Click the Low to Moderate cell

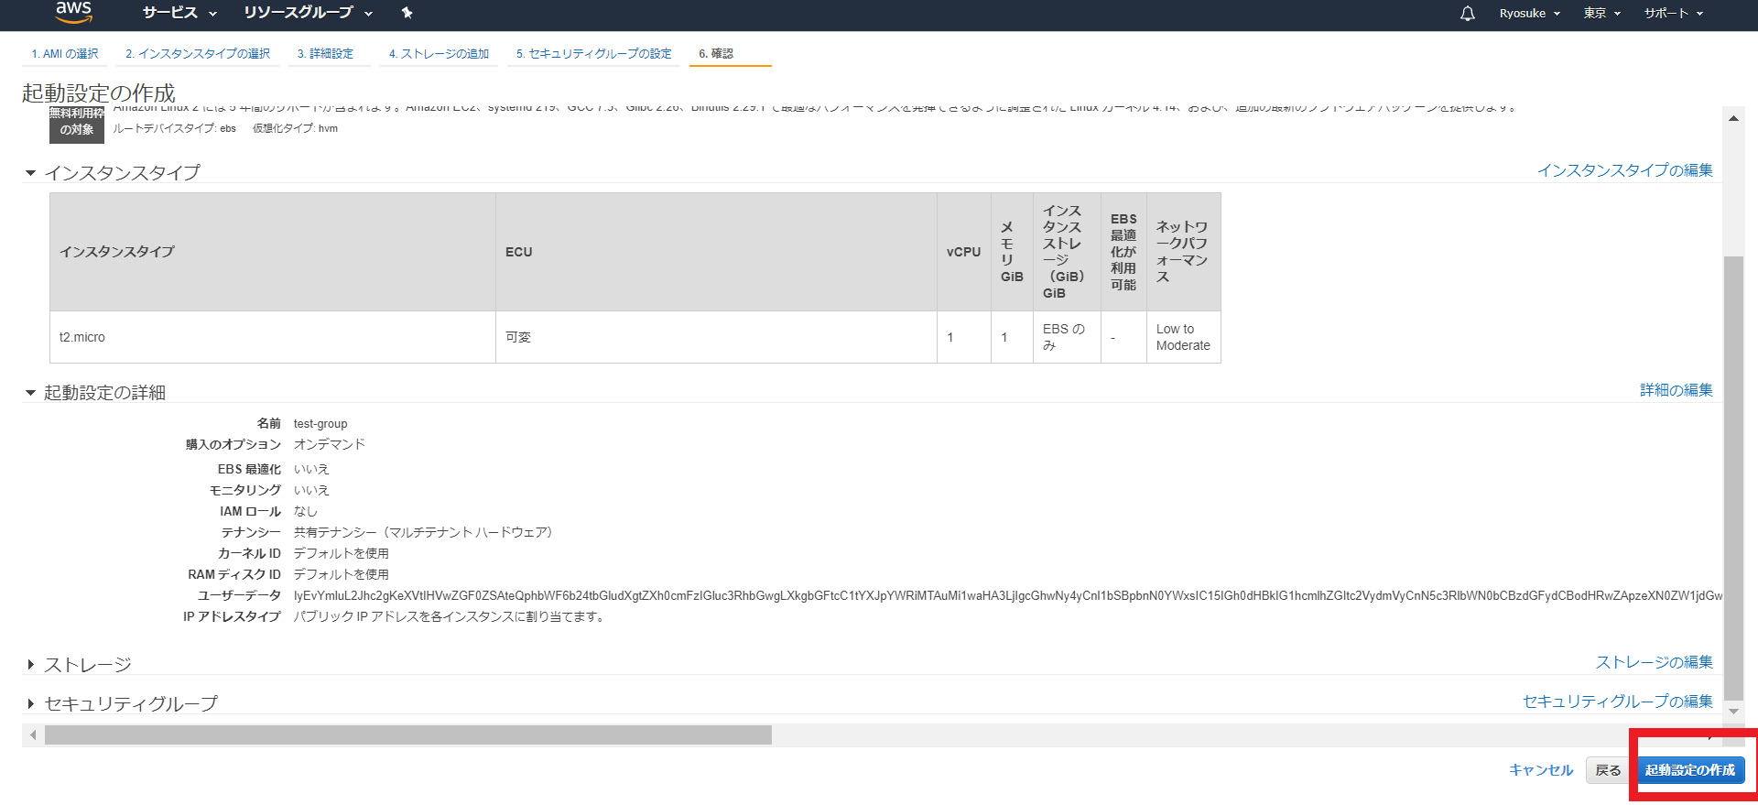coord(1183,337)
